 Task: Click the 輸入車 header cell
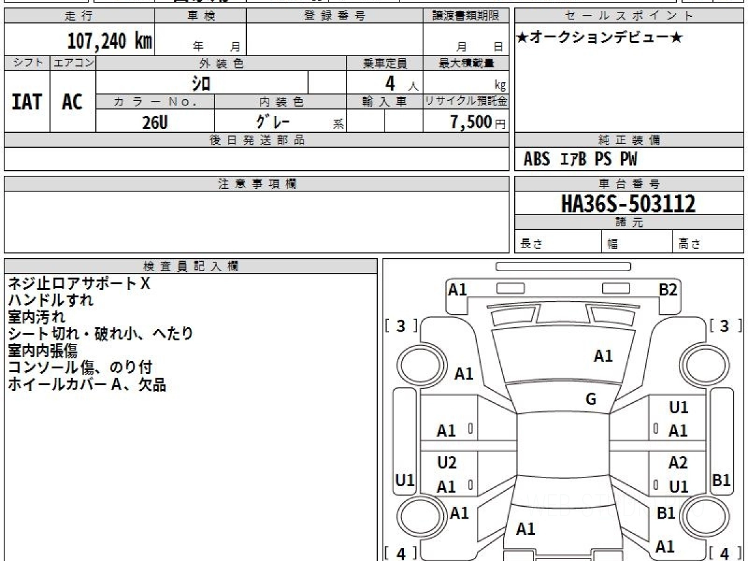tap(385, 102)
